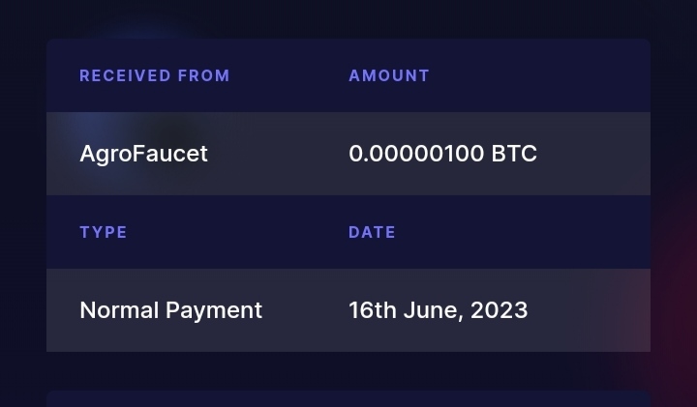Click the RECEIVED FROM column header

(x=154, y=76)
